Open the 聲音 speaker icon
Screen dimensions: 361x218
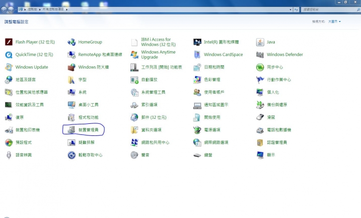click(x=134, y=155)
